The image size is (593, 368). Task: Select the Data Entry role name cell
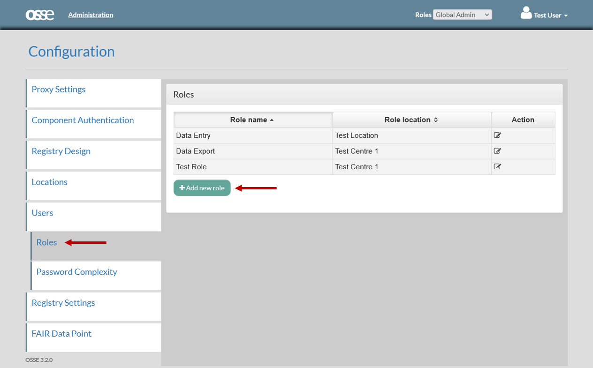(253, 135)
